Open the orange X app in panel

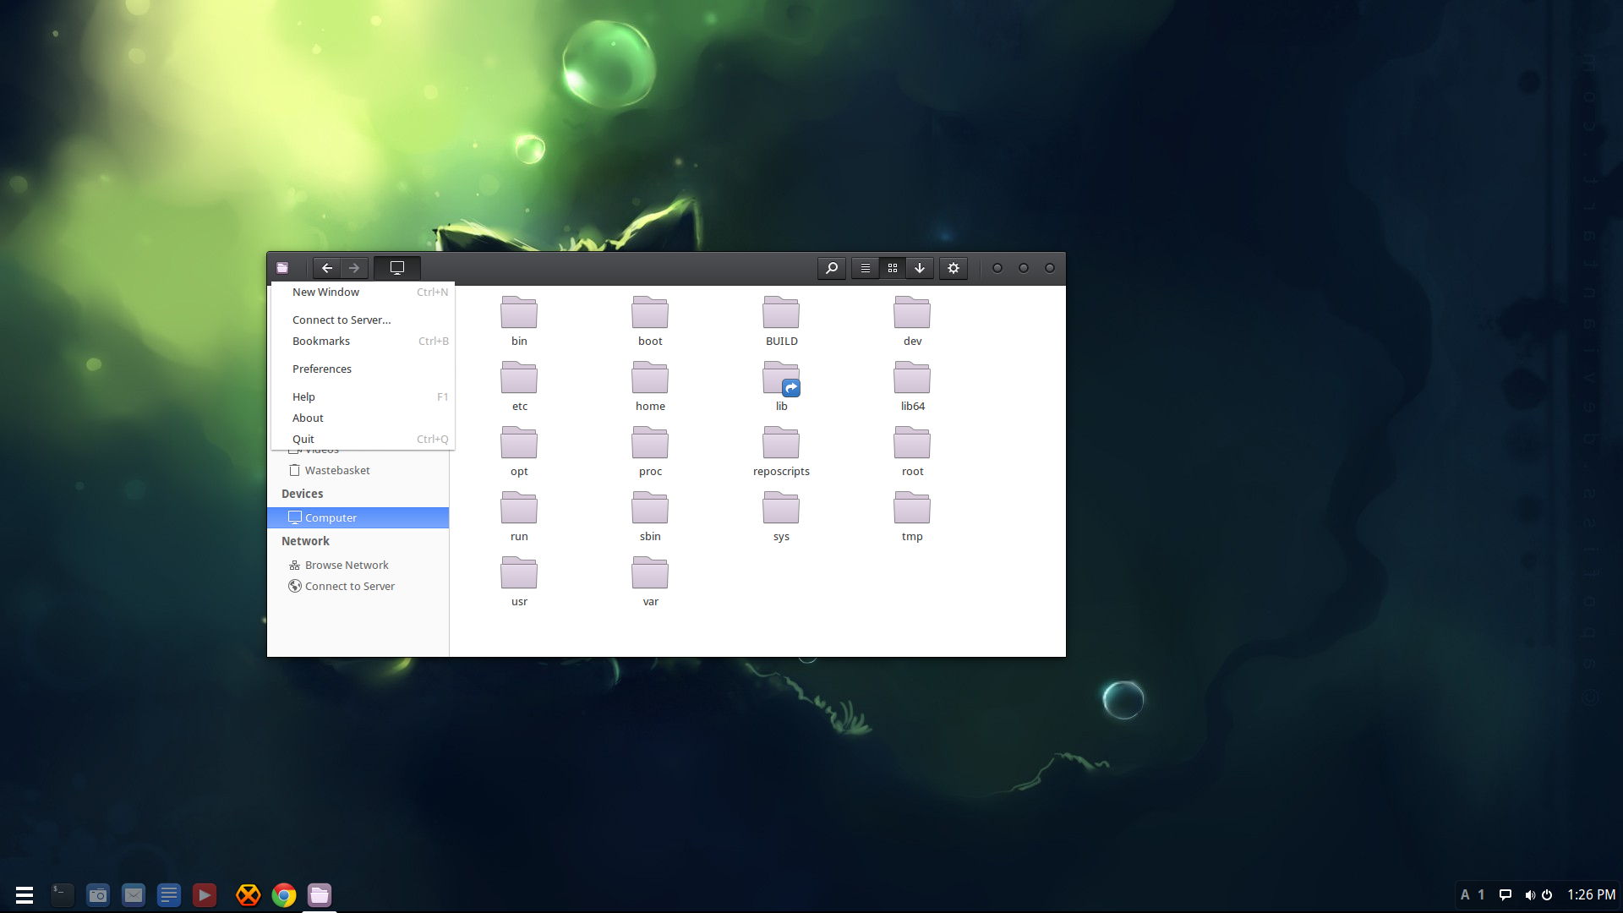pyautogui.click(x=249, y=894)
